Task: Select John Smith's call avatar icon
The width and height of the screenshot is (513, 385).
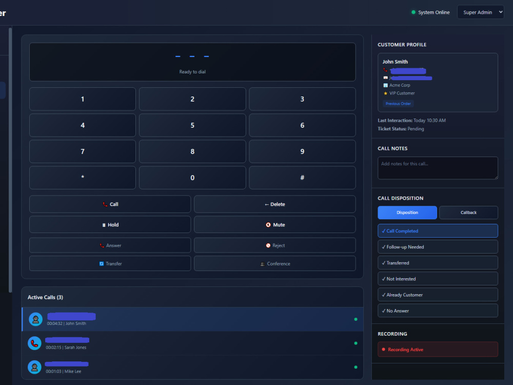Action: click(x=36, y=319)
